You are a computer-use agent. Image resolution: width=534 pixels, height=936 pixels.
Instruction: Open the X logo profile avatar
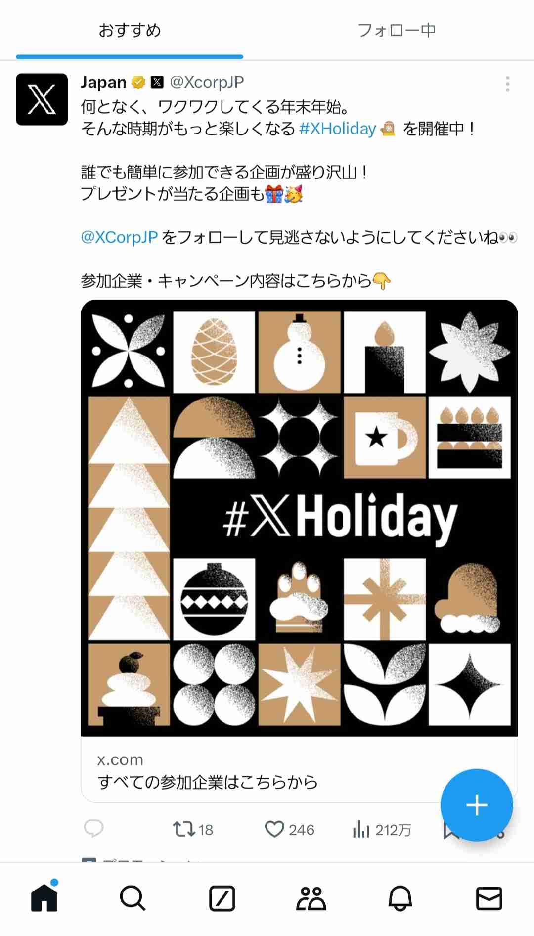coord(42,99)
